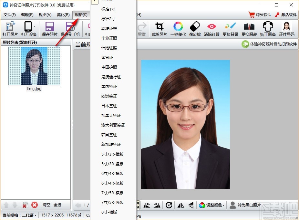Apply 一键美化 beautify tool
The image size is (299, 220).
[178, 29]
